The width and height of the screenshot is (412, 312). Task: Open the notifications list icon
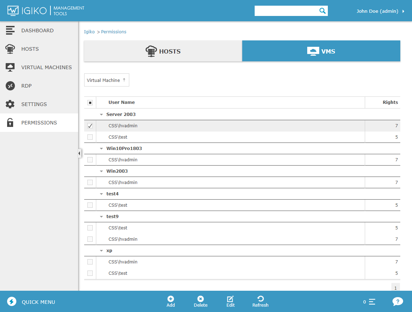tap(372, 302)
